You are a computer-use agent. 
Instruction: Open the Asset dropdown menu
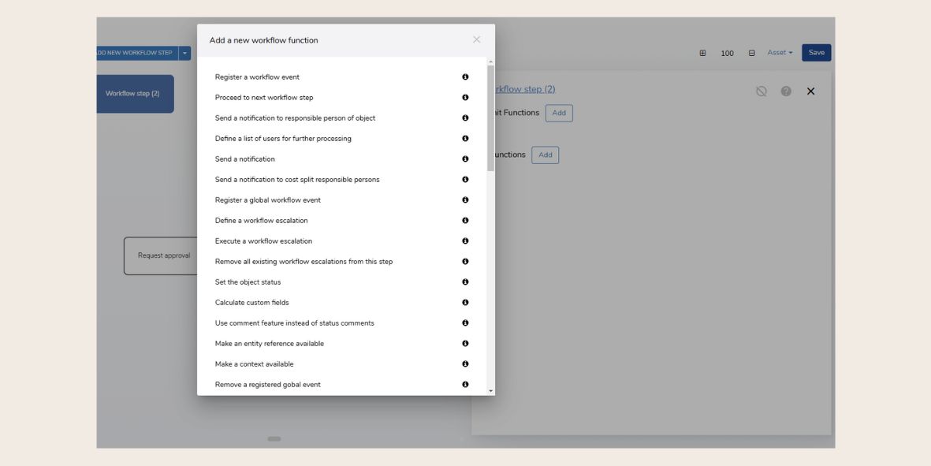[779, 52]
